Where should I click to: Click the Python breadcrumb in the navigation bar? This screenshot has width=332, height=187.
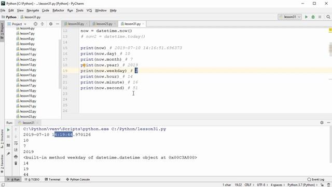(x=9, y=17)
